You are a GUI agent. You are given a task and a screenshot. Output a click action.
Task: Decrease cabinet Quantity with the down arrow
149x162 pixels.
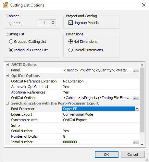coord(53,24)
